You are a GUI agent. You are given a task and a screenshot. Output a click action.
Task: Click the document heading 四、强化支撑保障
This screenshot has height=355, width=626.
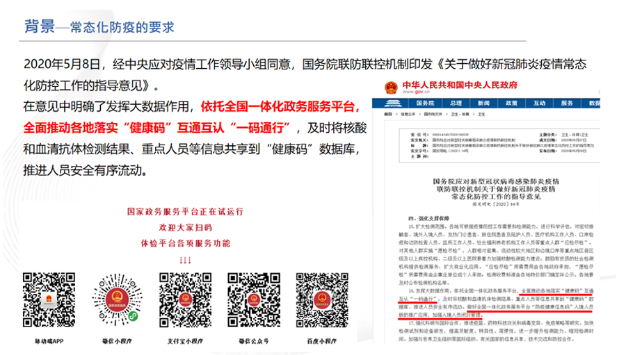428,219
